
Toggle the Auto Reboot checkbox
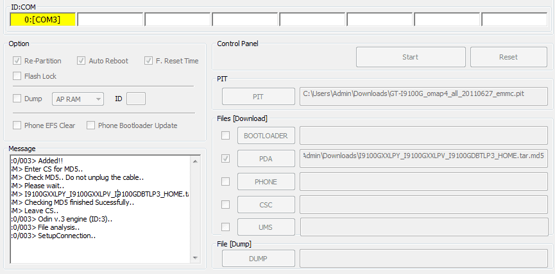click(81, 61)
